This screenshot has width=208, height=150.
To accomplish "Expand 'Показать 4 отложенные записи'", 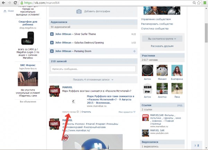I will [x=93, y=80].
